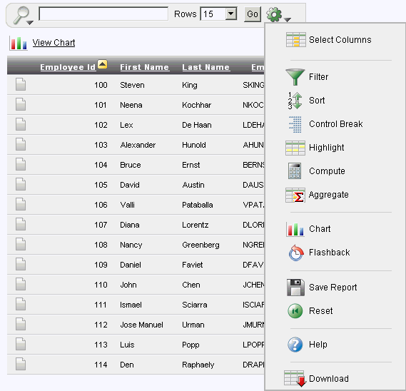Click the bar chart icon beside View Chart
The image size is (406, 391).
(19, 43)
